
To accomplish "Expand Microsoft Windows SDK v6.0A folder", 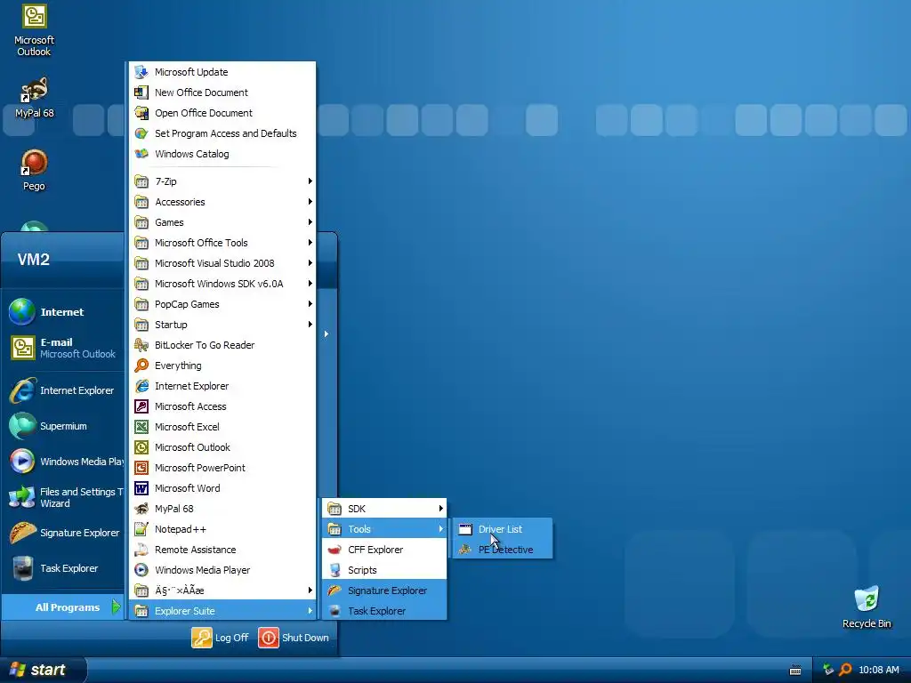I will (x=223, y=284).
